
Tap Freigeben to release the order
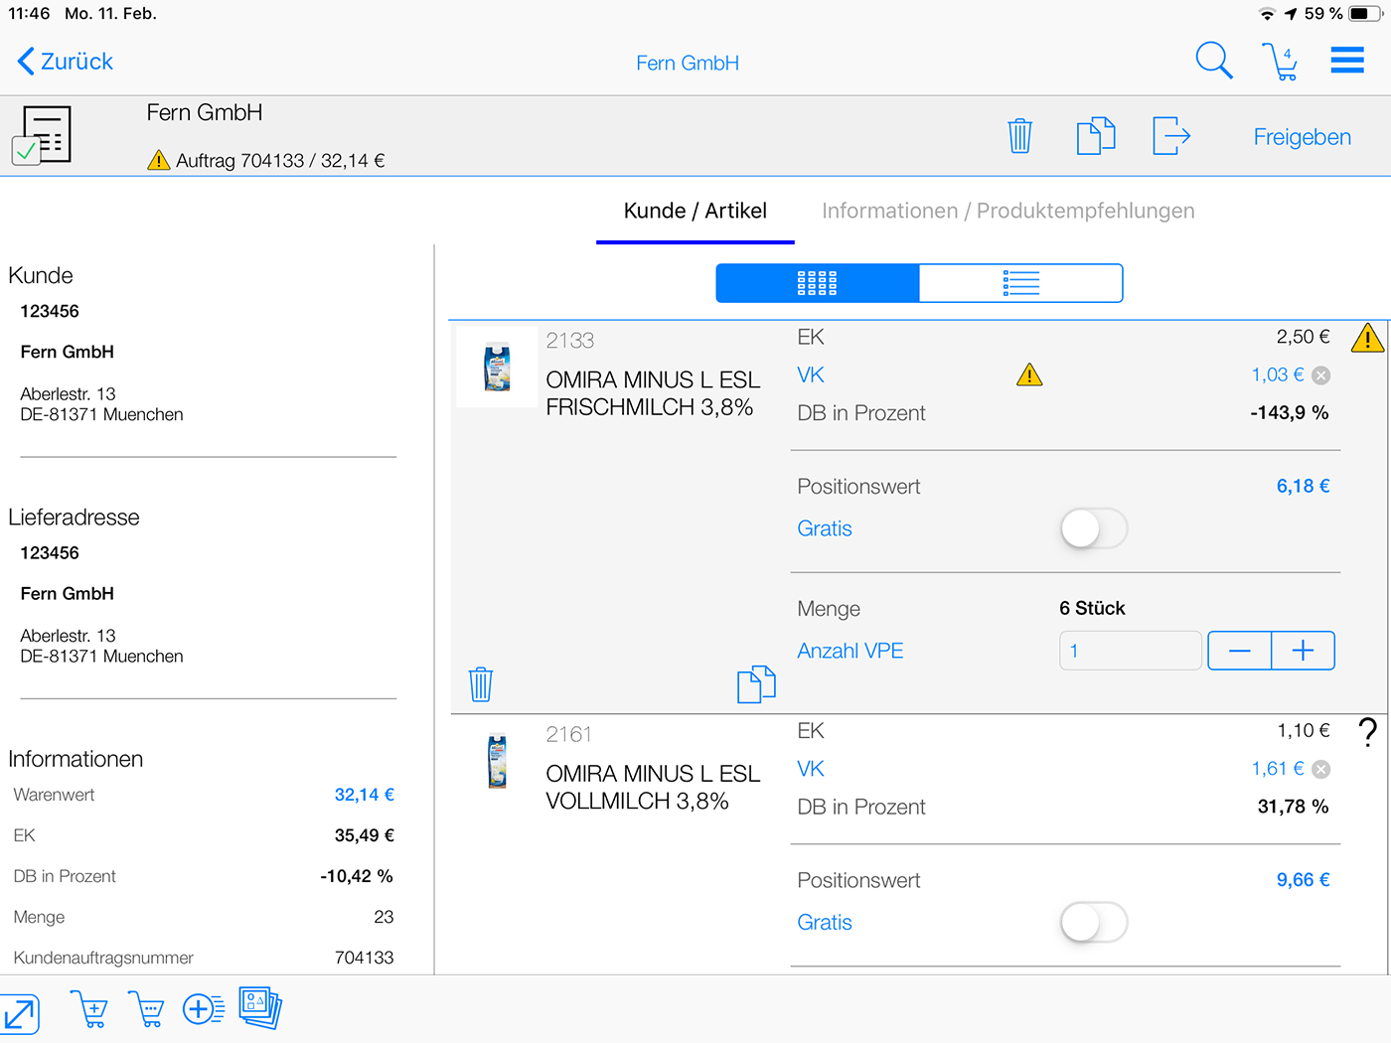1302,137
